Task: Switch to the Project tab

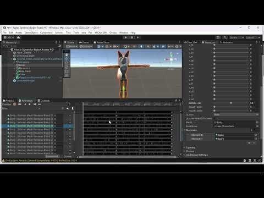Action: coord(8,101)
